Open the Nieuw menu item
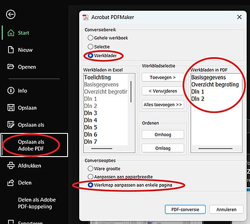Viewport: 250px width, 224px height. pyautogui.click(x=25, y=50)
